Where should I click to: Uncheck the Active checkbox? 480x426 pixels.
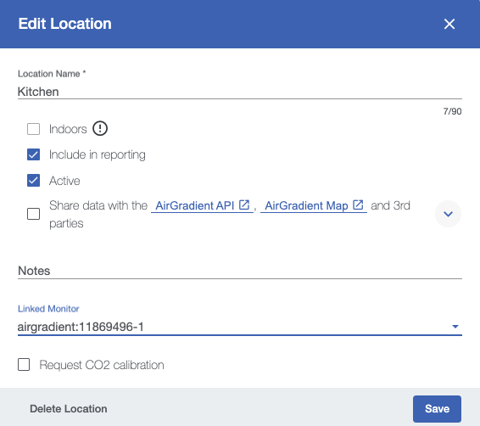[33, 181]
